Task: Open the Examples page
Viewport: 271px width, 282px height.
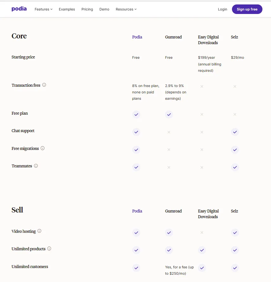Action: pos(67,9)
